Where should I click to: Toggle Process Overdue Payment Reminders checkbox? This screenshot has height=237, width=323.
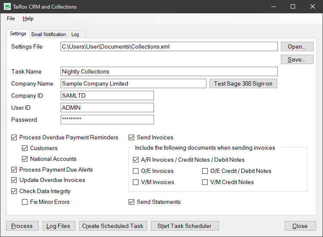point(14,138)
